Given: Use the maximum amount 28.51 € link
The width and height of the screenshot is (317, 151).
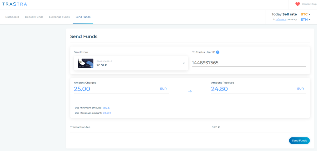Looking at the screenshot, I should [107, 113].
